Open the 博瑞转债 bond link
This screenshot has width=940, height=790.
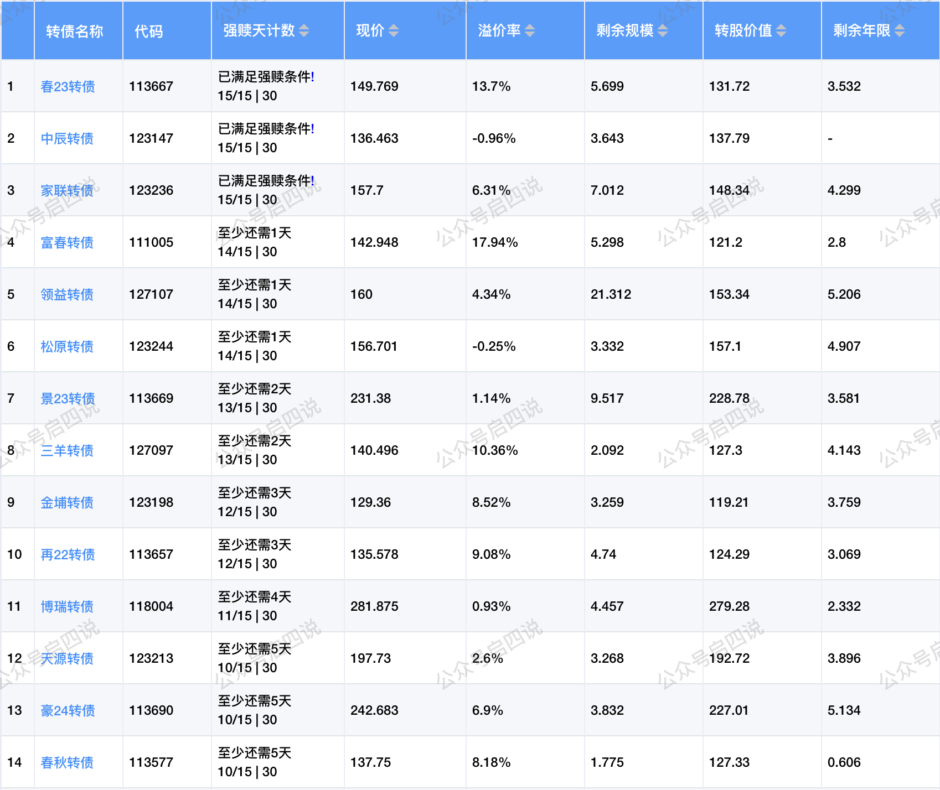(x=67, y=607)
